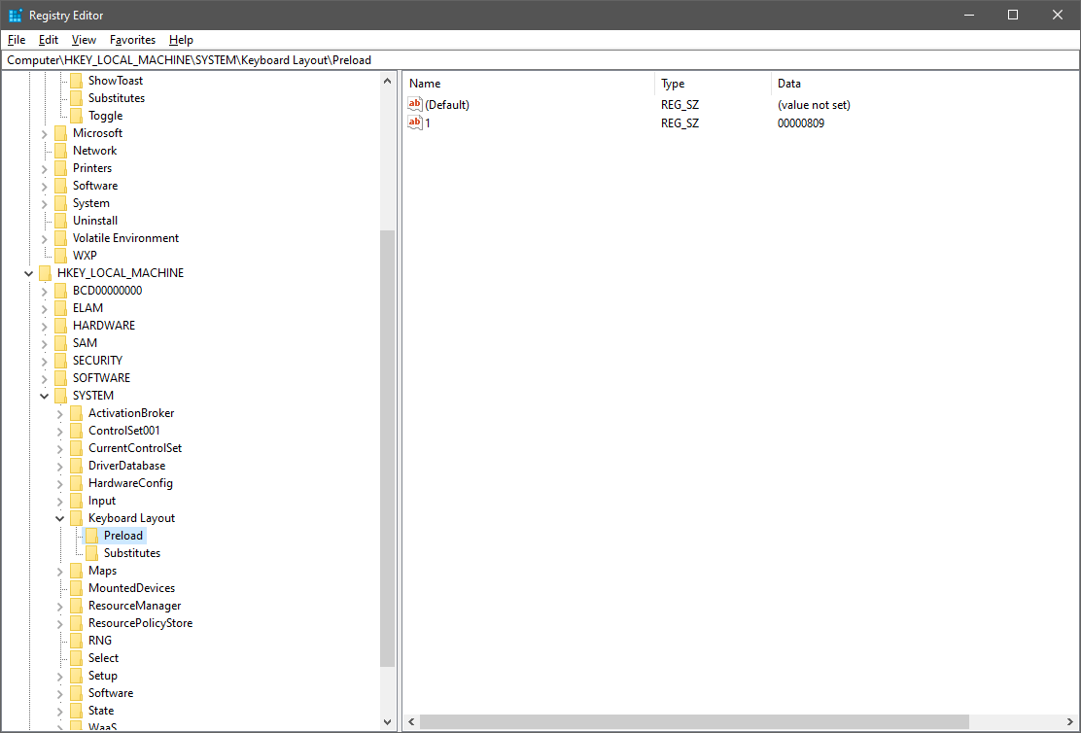The image size is (1081, 733).
Task: Click the (value not set) data cell
Action: 815,105
